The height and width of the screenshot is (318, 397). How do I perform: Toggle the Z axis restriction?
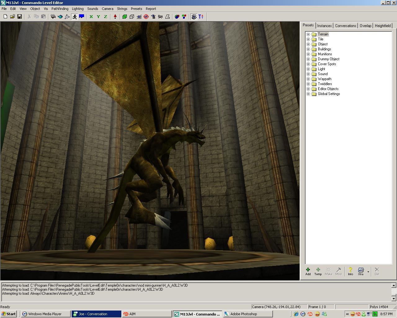click(105, 17)
